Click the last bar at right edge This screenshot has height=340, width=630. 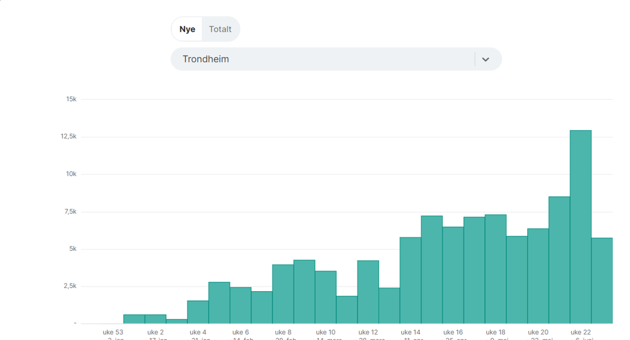tap(602, 280)
